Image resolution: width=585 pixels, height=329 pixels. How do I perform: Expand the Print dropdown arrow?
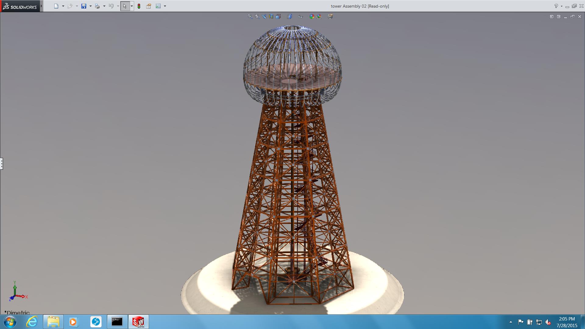click(104, 6)
